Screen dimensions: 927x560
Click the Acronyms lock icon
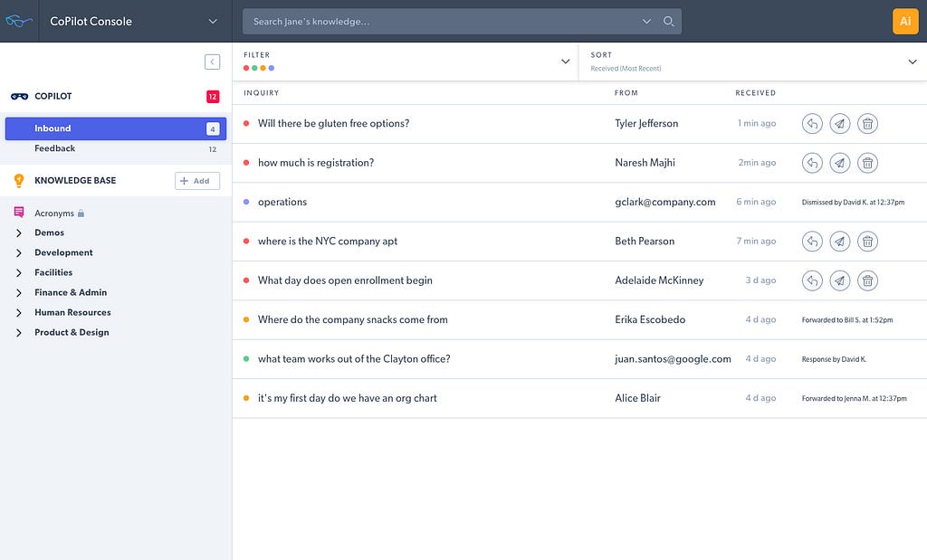pos(81,214)
